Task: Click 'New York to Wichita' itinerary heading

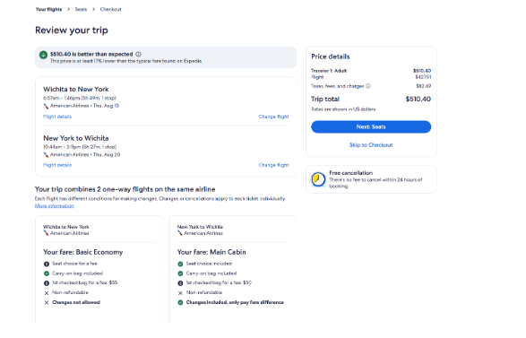Action: (x=76, y=138)
